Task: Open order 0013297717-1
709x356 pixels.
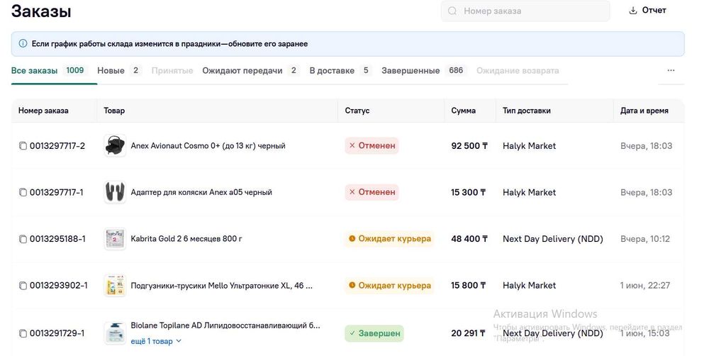Action: pos(57,192)
